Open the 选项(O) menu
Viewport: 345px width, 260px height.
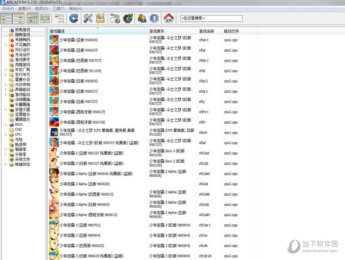point(41,9)
